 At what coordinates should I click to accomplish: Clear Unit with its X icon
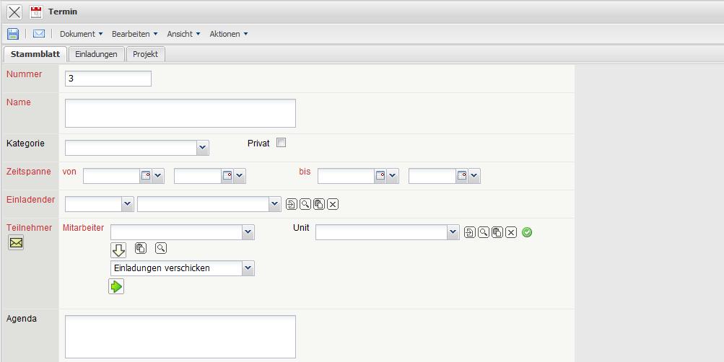pyautogui.click(x=511, y=232)
